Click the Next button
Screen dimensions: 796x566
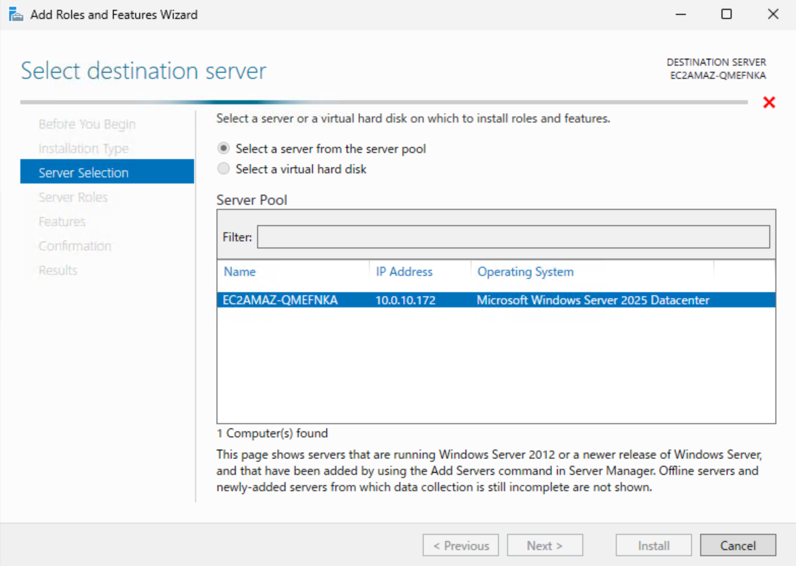click(545, 546)
